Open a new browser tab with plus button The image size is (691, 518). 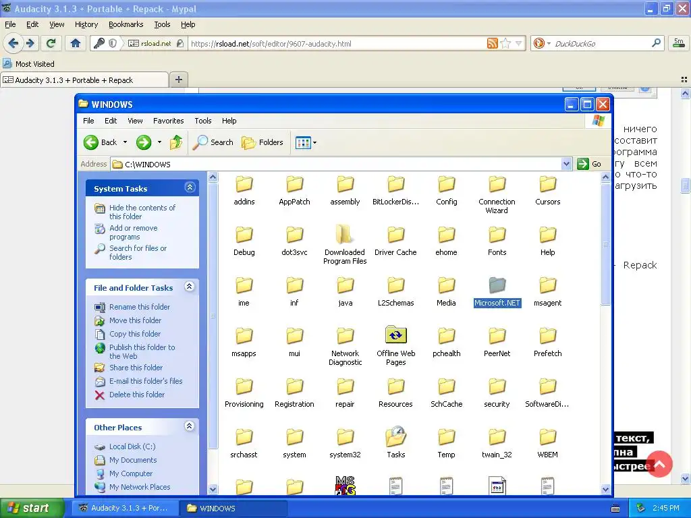coord(178,80)
